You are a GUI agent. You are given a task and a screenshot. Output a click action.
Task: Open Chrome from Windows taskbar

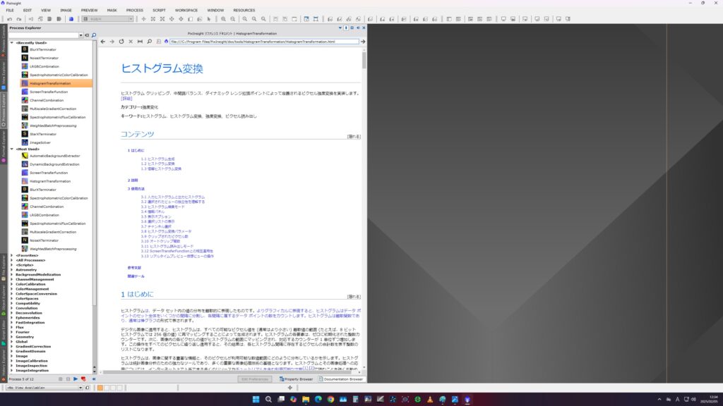(x=330, y=399)
